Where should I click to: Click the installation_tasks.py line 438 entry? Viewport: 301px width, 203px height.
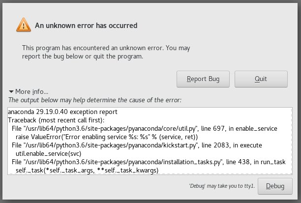[x=149, y=162]
